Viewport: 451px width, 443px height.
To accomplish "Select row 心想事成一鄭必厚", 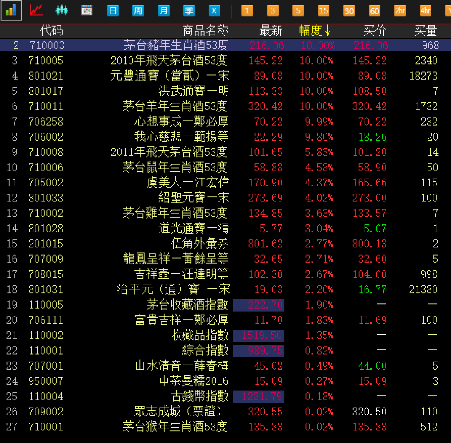I will [225, 121].
